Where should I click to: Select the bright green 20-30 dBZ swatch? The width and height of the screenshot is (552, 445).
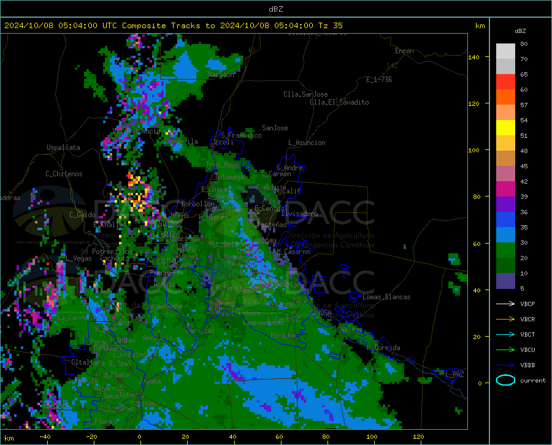[x=505, y=250]
